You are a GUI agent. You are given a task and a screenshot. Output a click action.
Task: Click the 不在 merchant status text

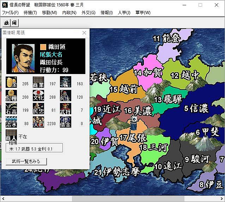(x=23, y=136)
